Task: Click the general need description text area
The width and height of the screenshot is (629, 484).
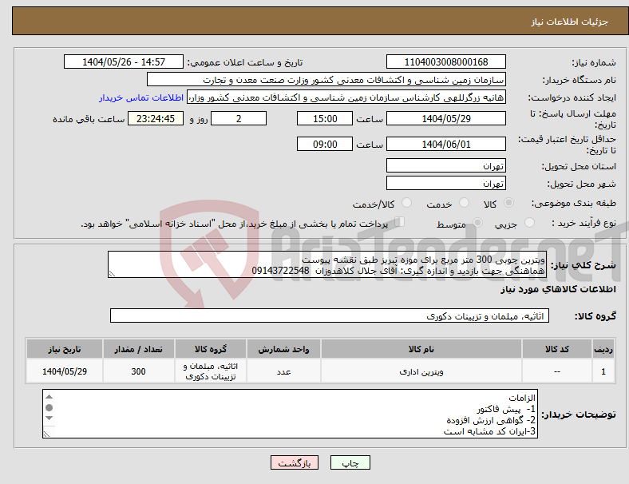Action: [x=327, y=264]
